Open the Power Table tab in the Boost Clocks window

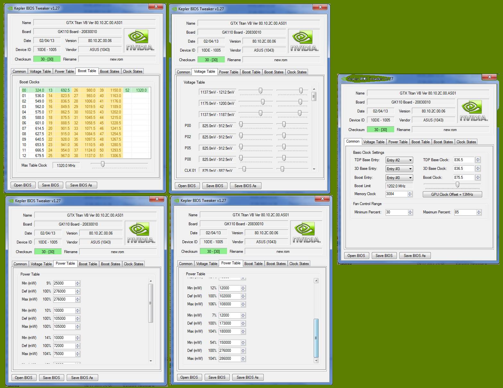click(x=64, y=71)
